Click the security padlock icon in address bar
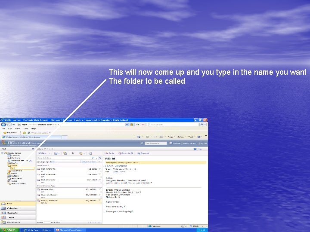The image size is (310, 232). coord(132,125)
